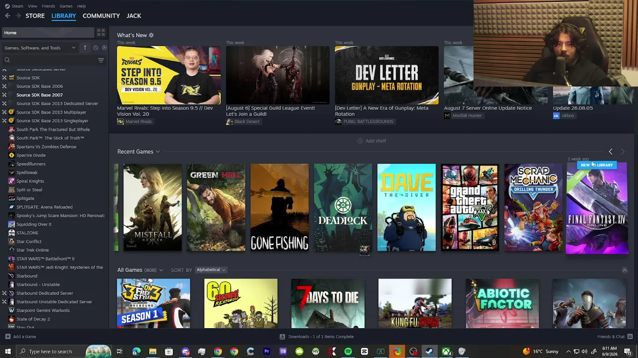Open the Marvel Rivals Season 9.5 news thumbnail
This screenshot has width=638, height=358.
click(168, 75)
